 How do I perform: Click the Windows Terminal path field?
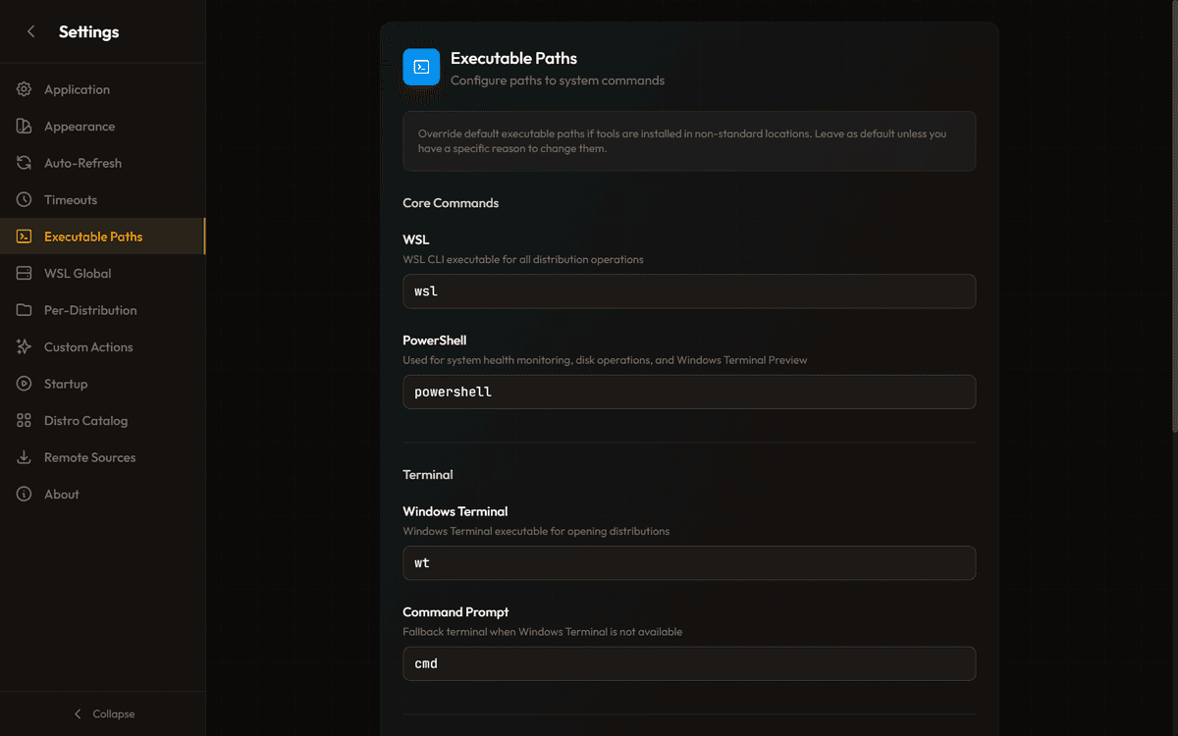pos(689,563)
